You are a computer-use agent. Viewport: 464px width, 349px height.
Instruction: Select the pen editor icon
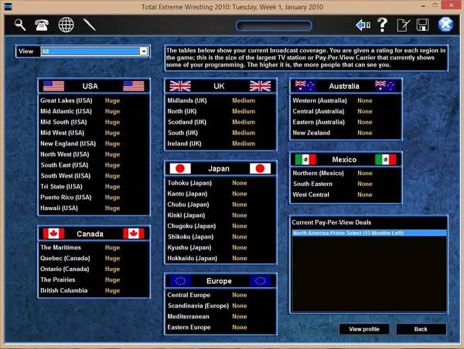[90, 25]
